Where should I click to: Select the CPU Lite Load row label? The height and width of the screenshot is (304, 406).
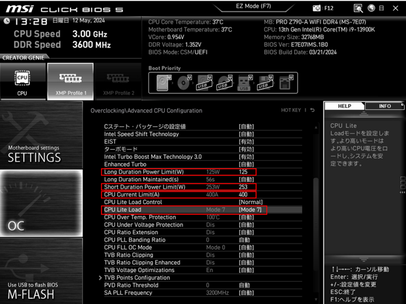[x=122, y=210]
